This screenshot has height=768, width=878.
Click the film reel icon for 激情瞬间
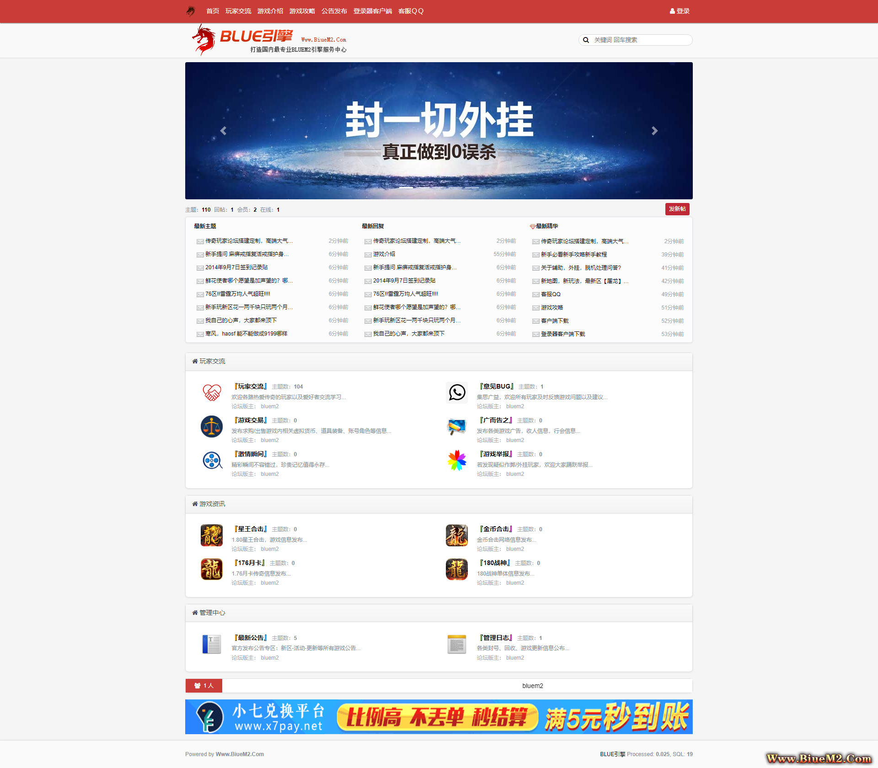coord(212,460)
